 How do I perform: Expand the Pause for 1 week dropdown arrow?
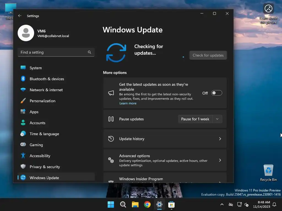(217, 119)
